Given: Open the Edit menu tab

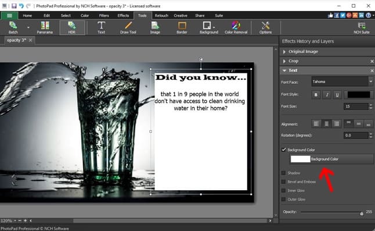Looking at the screenshot, I should tap(46, 16).
